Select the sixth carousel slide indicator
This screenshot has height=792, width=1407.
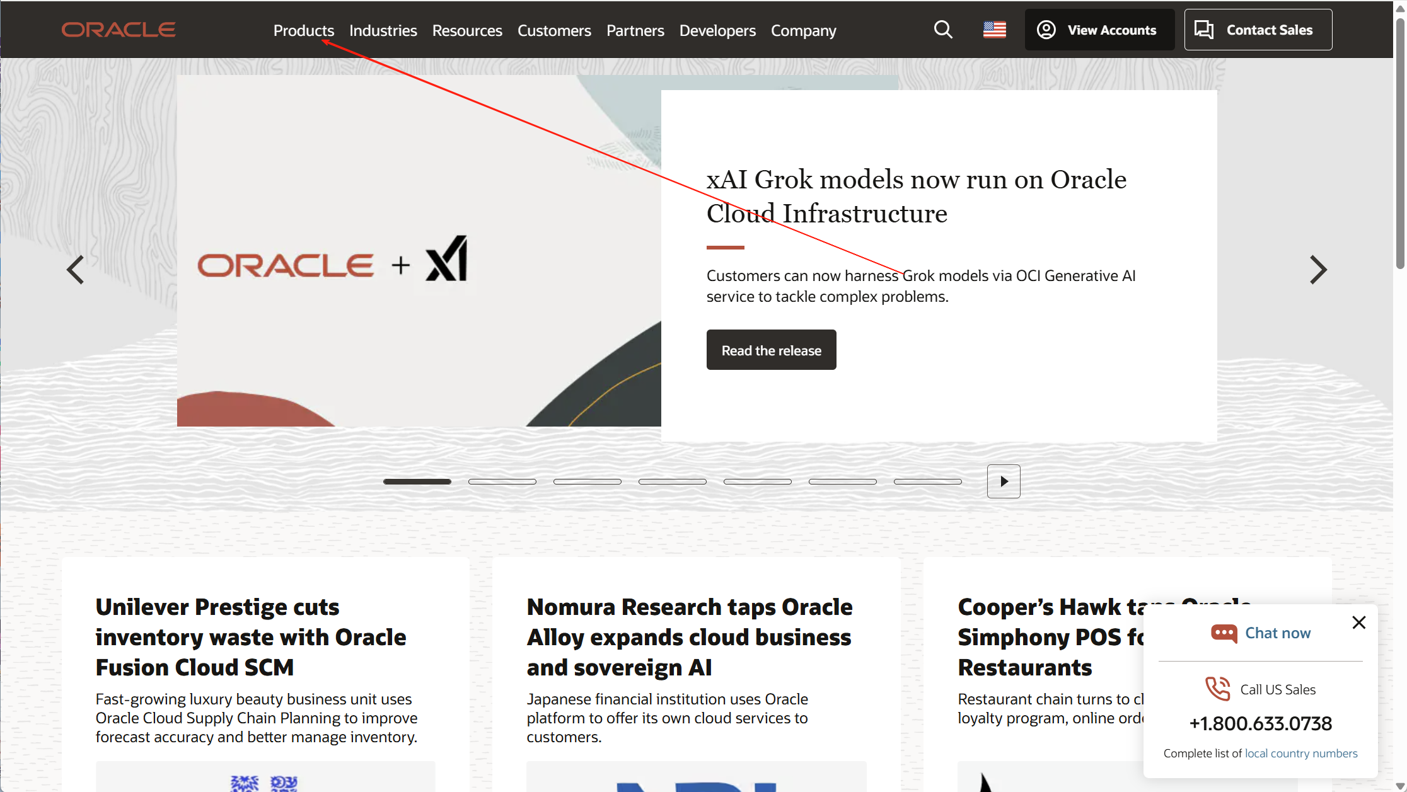pyautogui.click(x=843, y=481)
